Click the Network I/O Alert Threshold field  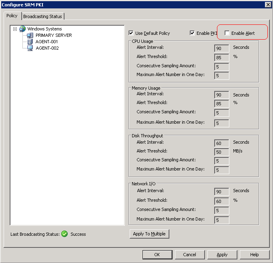222,201
